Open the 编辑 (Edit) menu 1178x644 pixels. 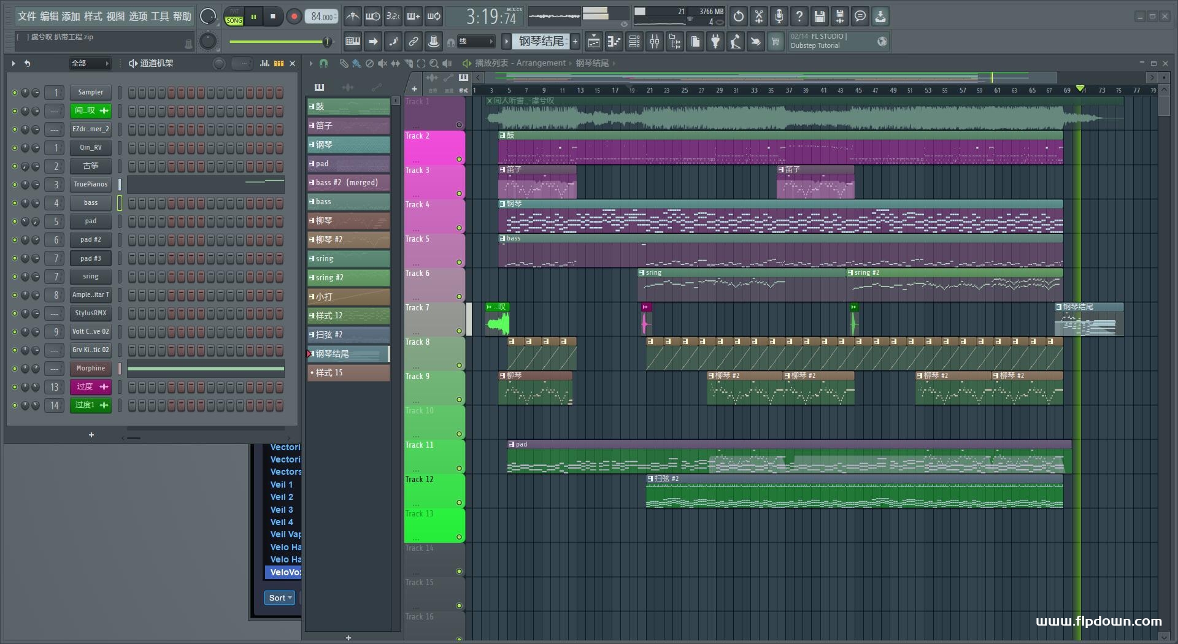point(48,17)
